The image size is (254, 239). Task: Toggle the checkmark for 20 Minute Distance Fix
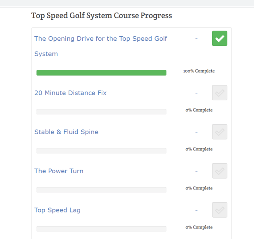click(220, 93)
